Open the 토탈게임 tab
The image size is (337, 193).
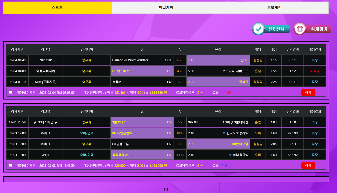(x=274, y=8)
